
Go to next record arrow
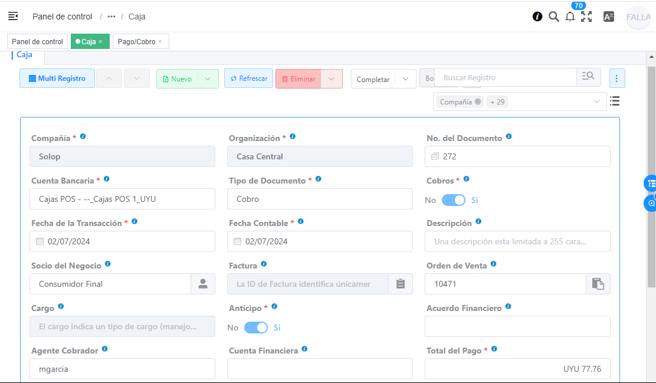(x=136, y=78)
